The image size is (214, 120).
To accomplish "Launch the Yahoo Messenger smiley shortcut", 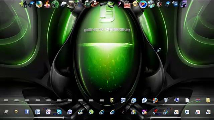I will (144, 112).
